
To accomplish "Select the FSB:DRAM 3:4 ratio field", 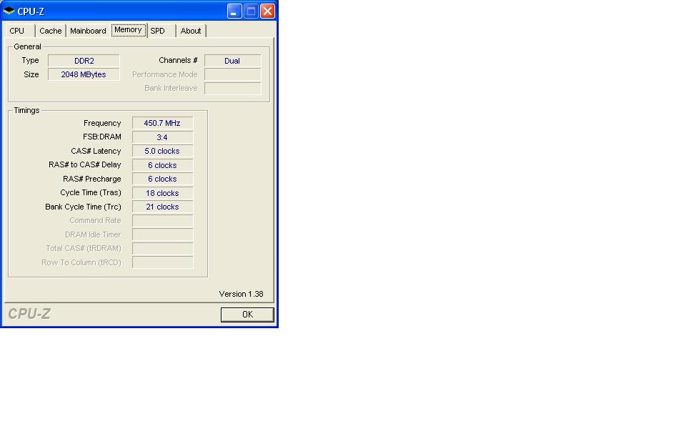I will coord(162,137).
